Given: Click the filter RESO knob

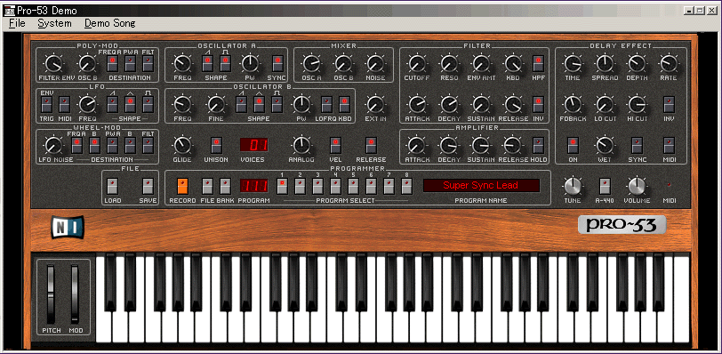Looking at the screenshot, I should [x=448, y=63].
